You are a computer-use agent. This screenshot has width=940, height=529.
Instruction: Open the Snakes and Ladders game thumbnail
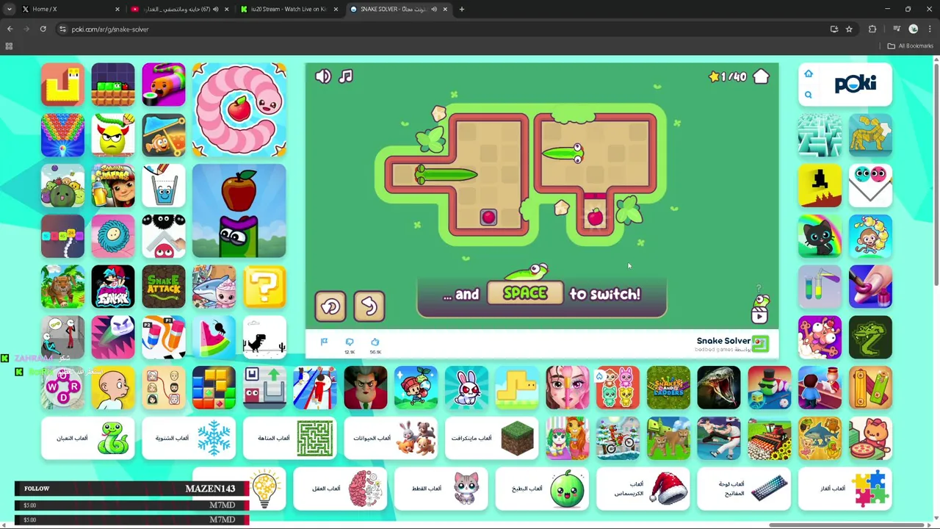[668, 387]
